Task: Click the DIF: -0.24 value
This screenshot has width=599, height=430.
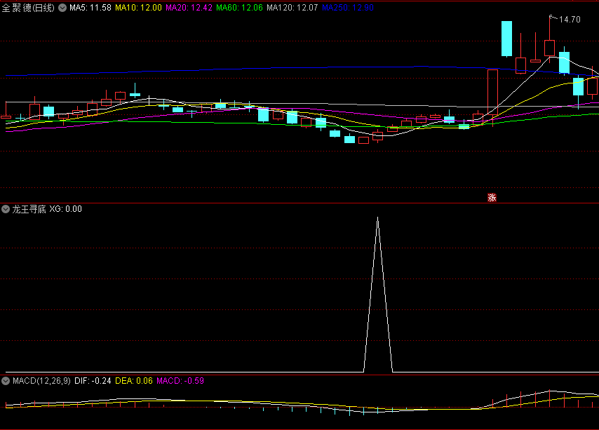Action: pyautogui.click(x=93, y=381)
